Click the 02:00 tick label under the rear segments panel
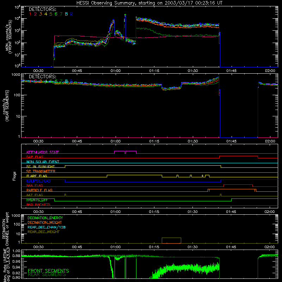Screen dimensions: 282x282 [270, 141]
